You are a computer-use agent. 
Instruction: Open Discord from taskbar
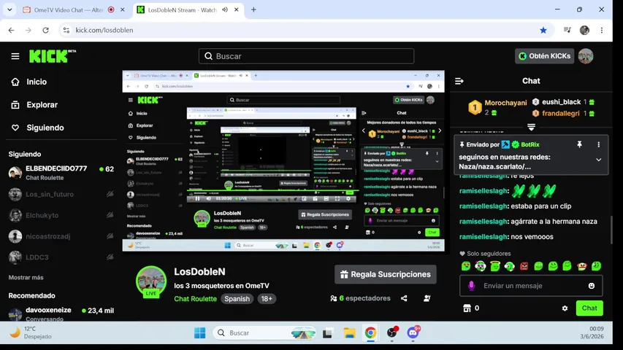coord(413,332)
